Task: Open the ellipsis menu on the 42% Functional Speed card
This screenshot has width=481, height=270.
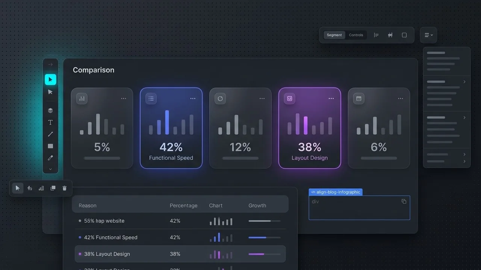Action: pos(193,98)
